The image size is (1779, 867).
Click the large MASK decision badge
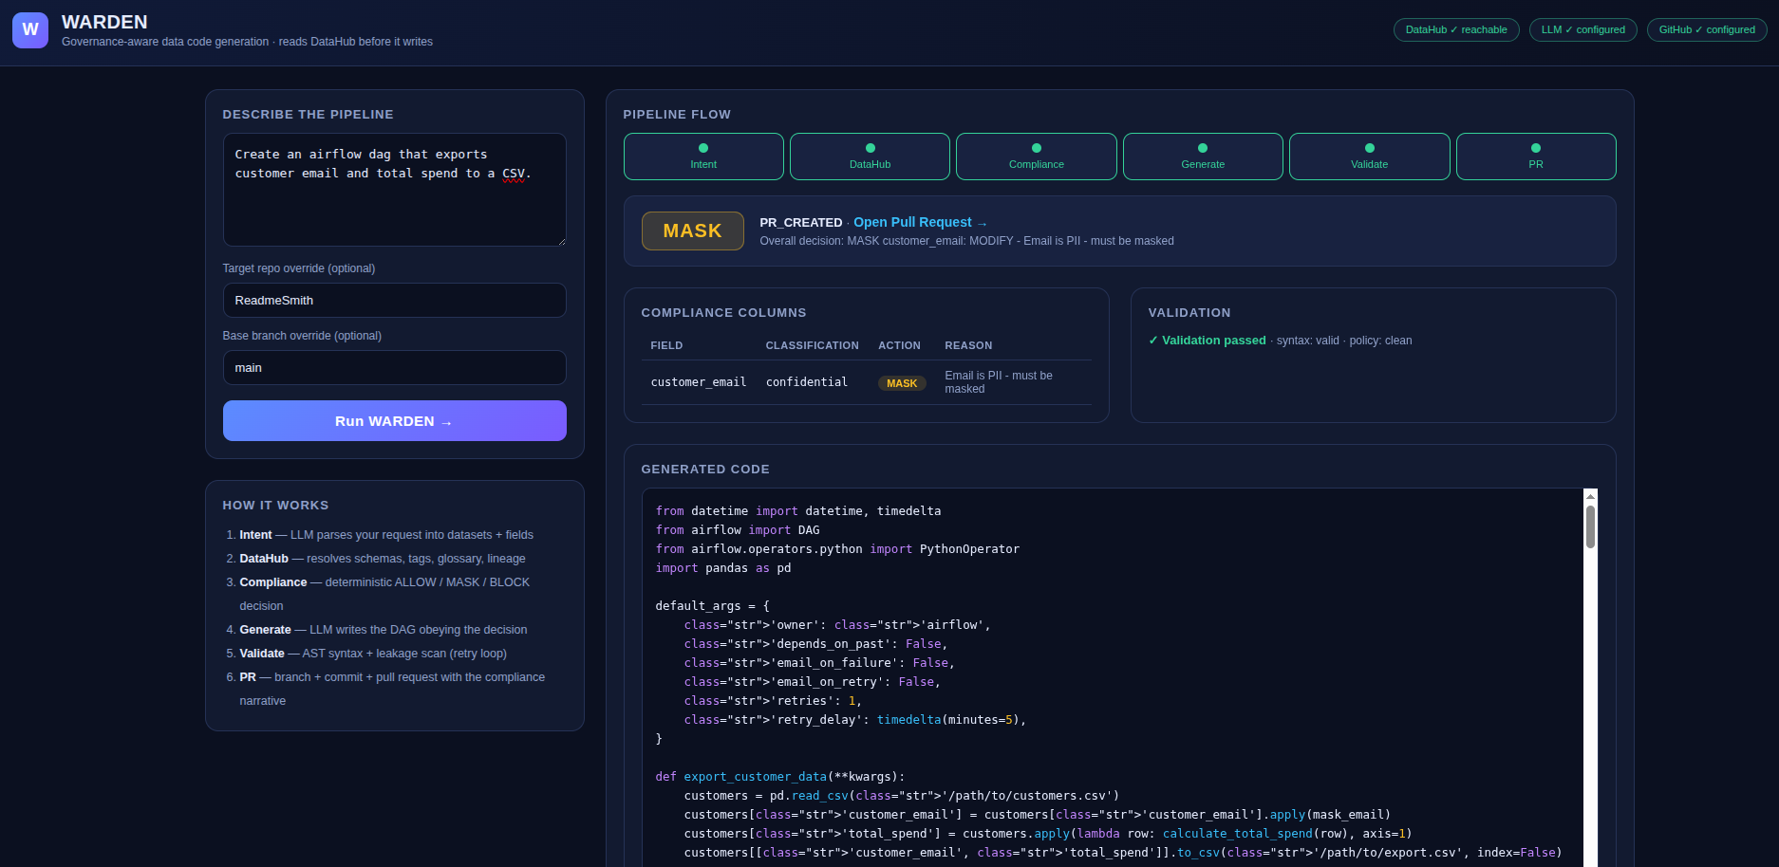click(x=693, y=231)
